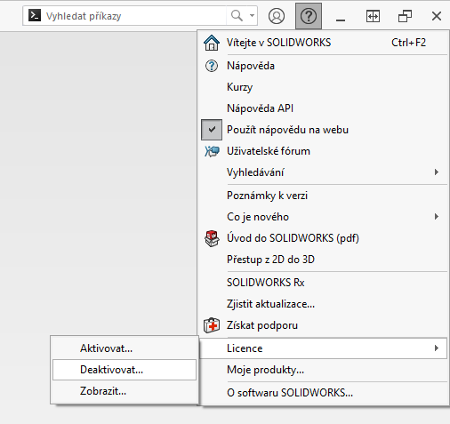Open O softwaru SOLIDWORKS about entry
The image size is (450, 424).
tap(324, 393)
